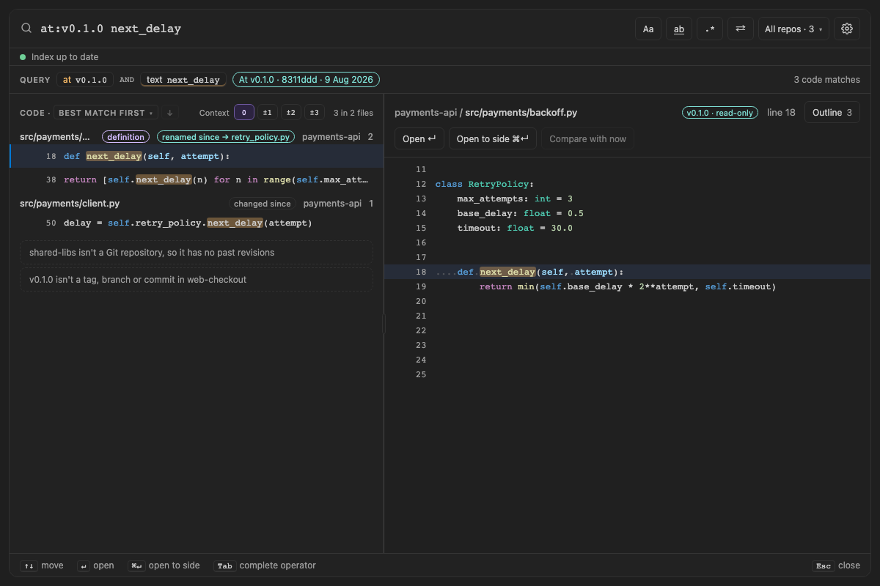
Task: Click the sort direction arrow icon
Action: [x=169, y=113]
